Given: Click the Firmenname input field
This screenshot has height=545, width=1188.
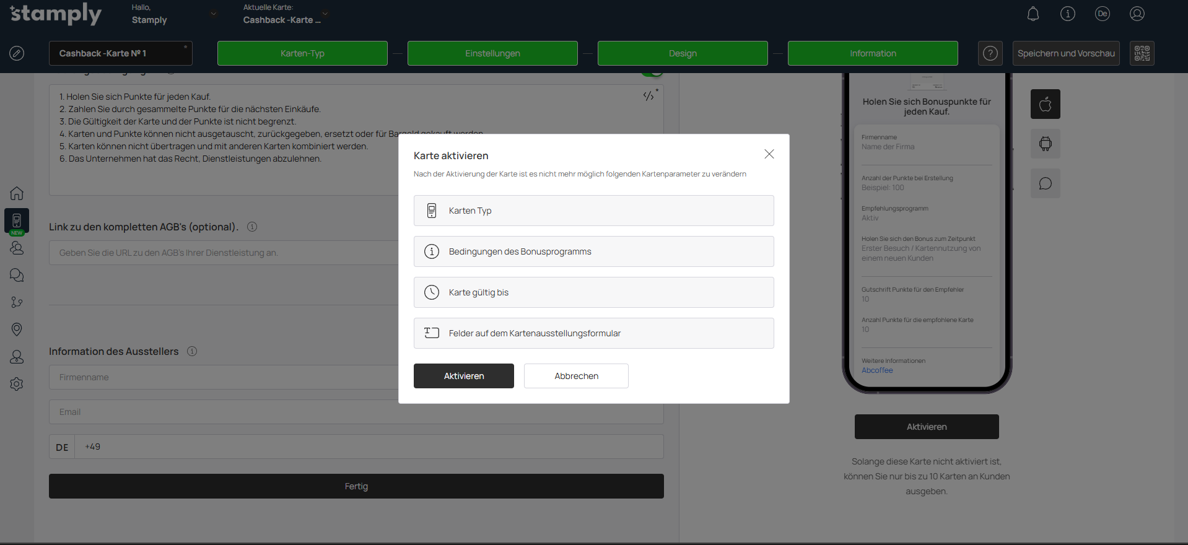Looking at the screenshot, I should coord(223,377).
